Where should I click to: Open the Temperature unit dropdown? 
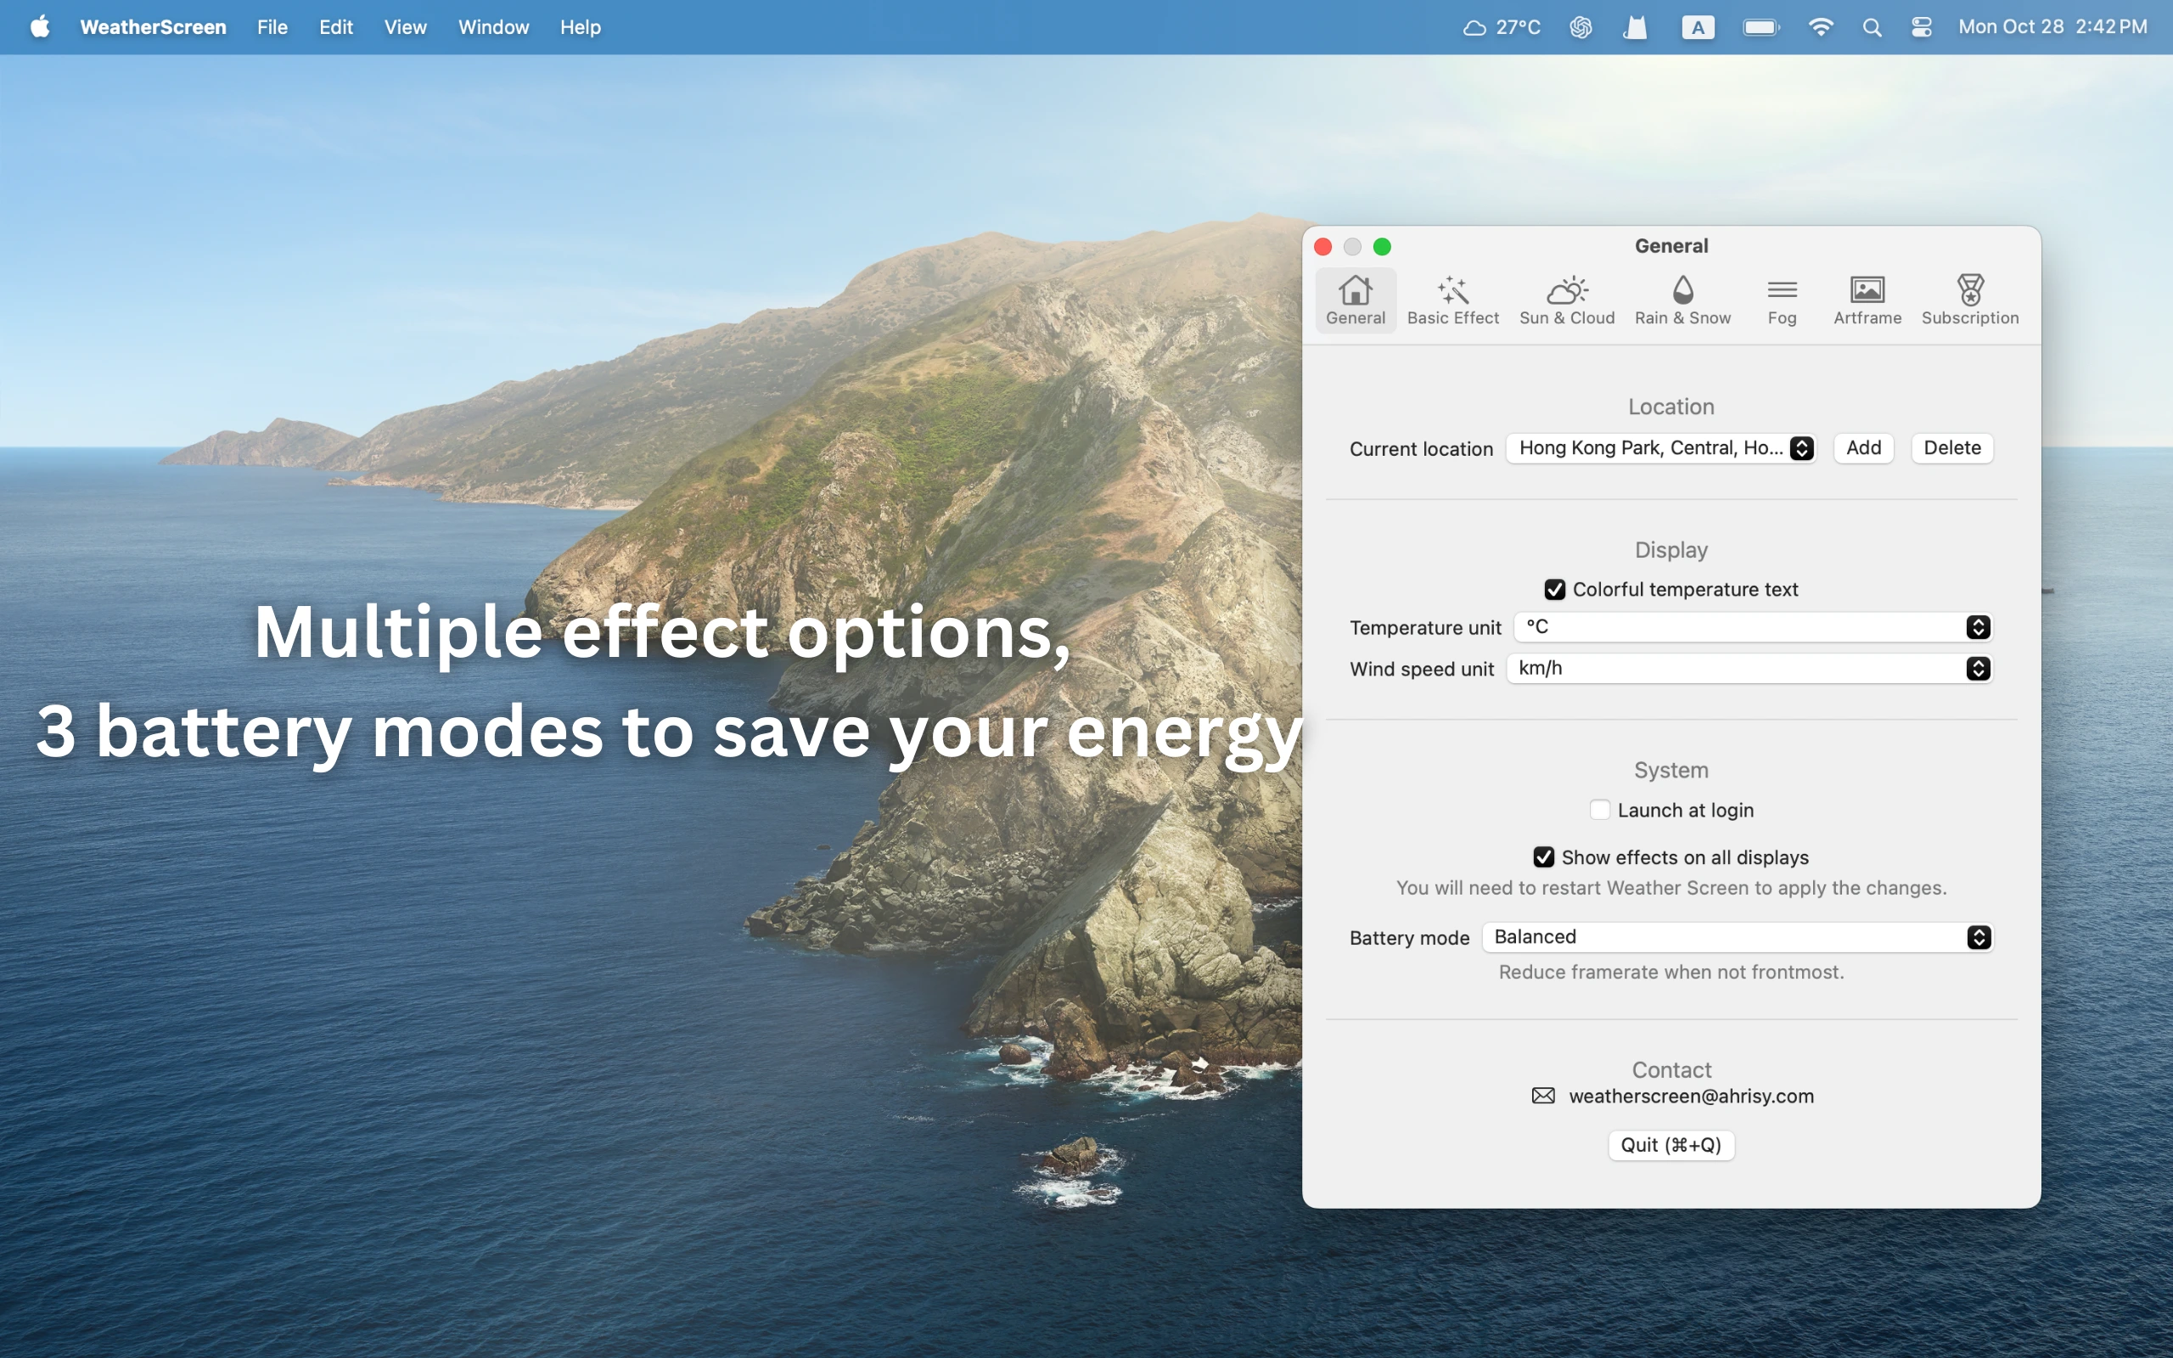coord(1752,627)
